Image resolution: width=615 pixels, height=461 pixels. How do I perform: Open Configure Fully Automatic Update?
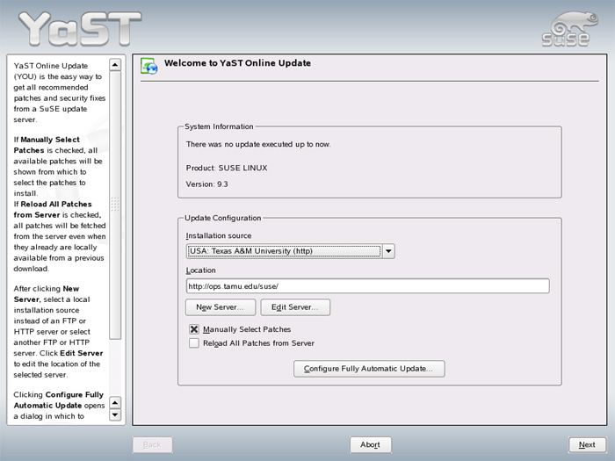pos(369,369)
